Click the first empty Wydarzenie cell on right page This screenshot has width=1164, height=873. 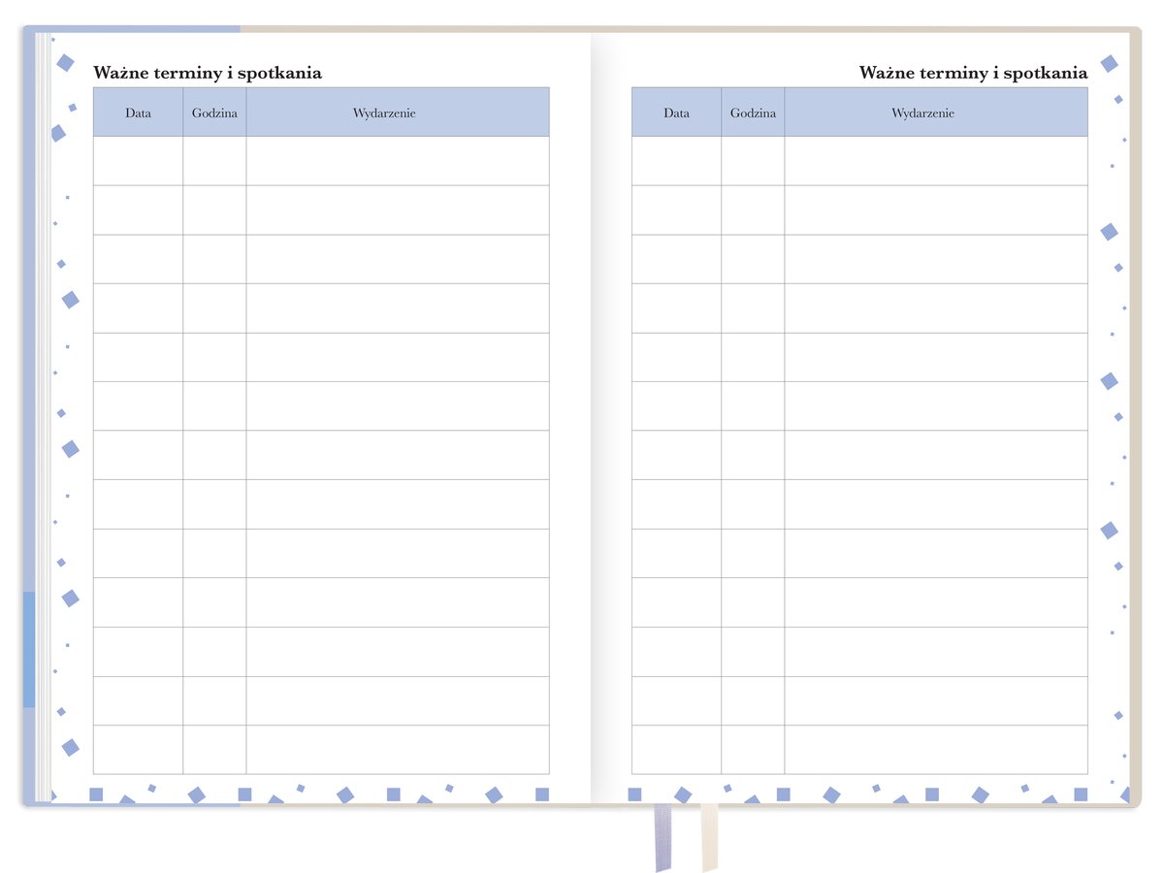pos(935,161)
